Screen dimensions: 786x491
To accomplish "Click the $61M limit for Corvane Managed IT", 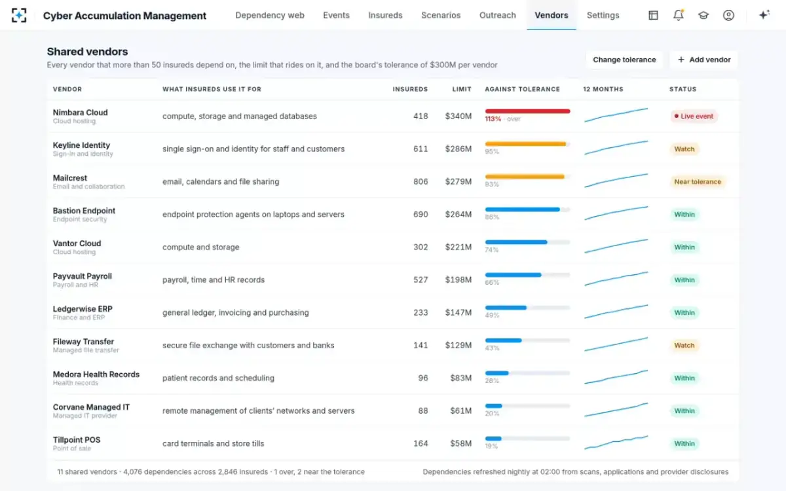I will [x=460, y=410].
